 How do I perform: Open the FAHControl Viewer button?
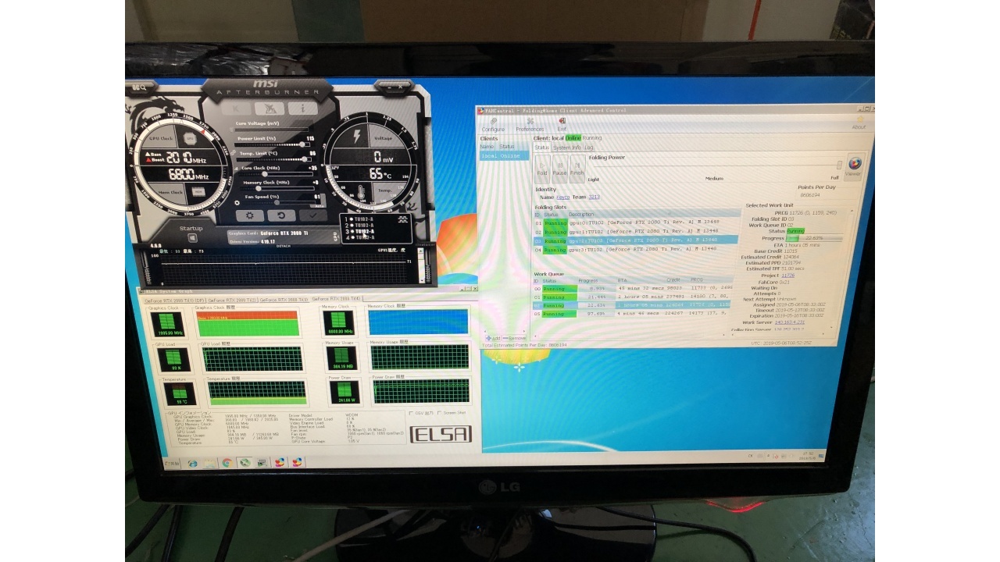click(855, 165)
